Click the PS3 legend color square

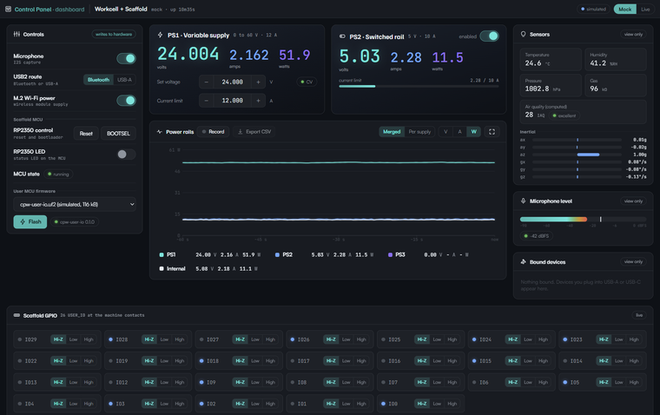coord(390,254)
